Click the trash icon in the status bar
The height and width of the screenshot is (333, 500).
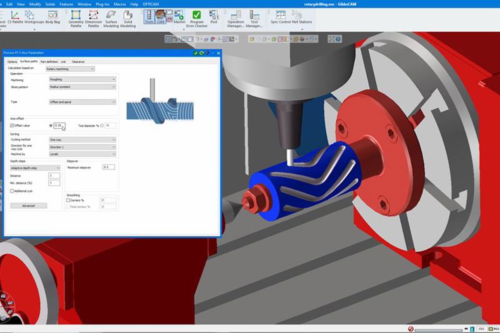click(472, 329)
